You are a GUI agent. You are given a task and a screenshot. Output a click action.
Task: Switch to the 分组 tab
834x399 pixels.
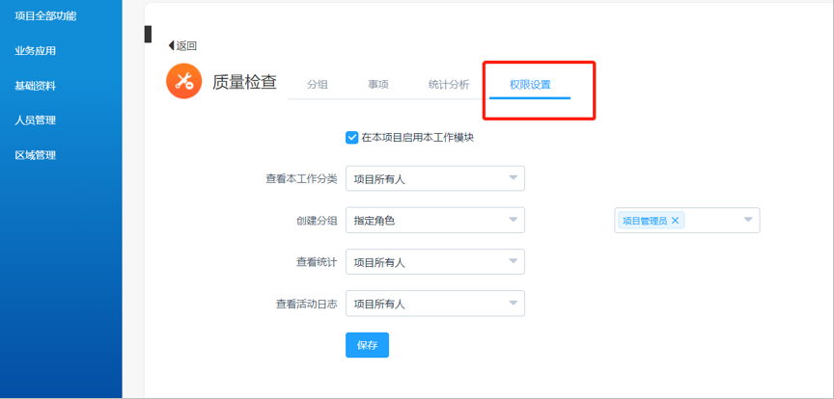coord(318,85)
